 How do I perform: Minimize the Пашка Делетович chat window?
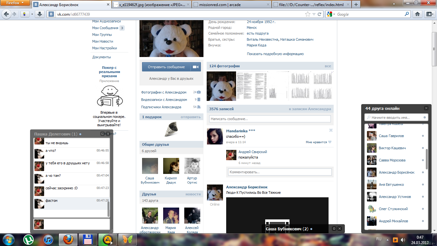(x=102, y=134)
